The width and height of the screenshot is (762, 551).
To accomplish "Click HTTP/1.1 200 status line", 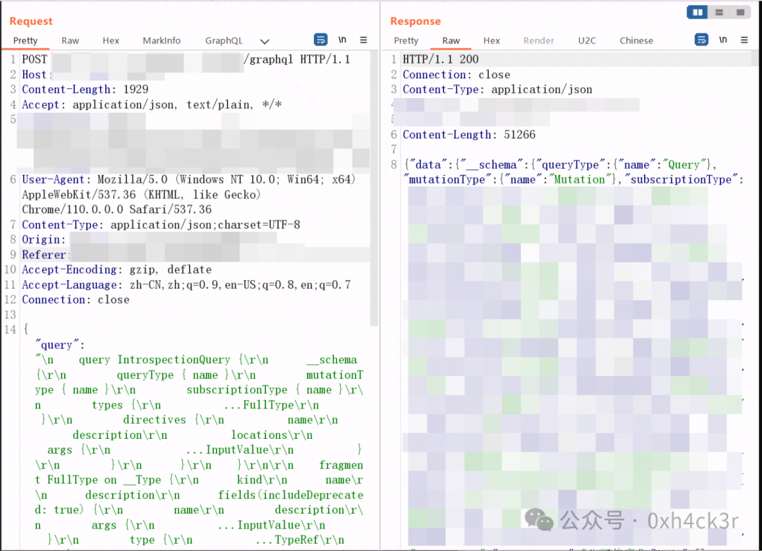I will [440, 59].
